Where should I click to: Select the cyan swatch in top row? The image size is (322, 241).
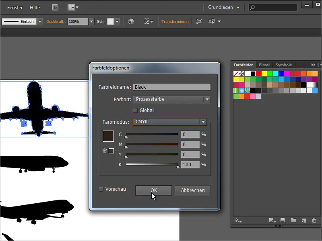point(275,74)
